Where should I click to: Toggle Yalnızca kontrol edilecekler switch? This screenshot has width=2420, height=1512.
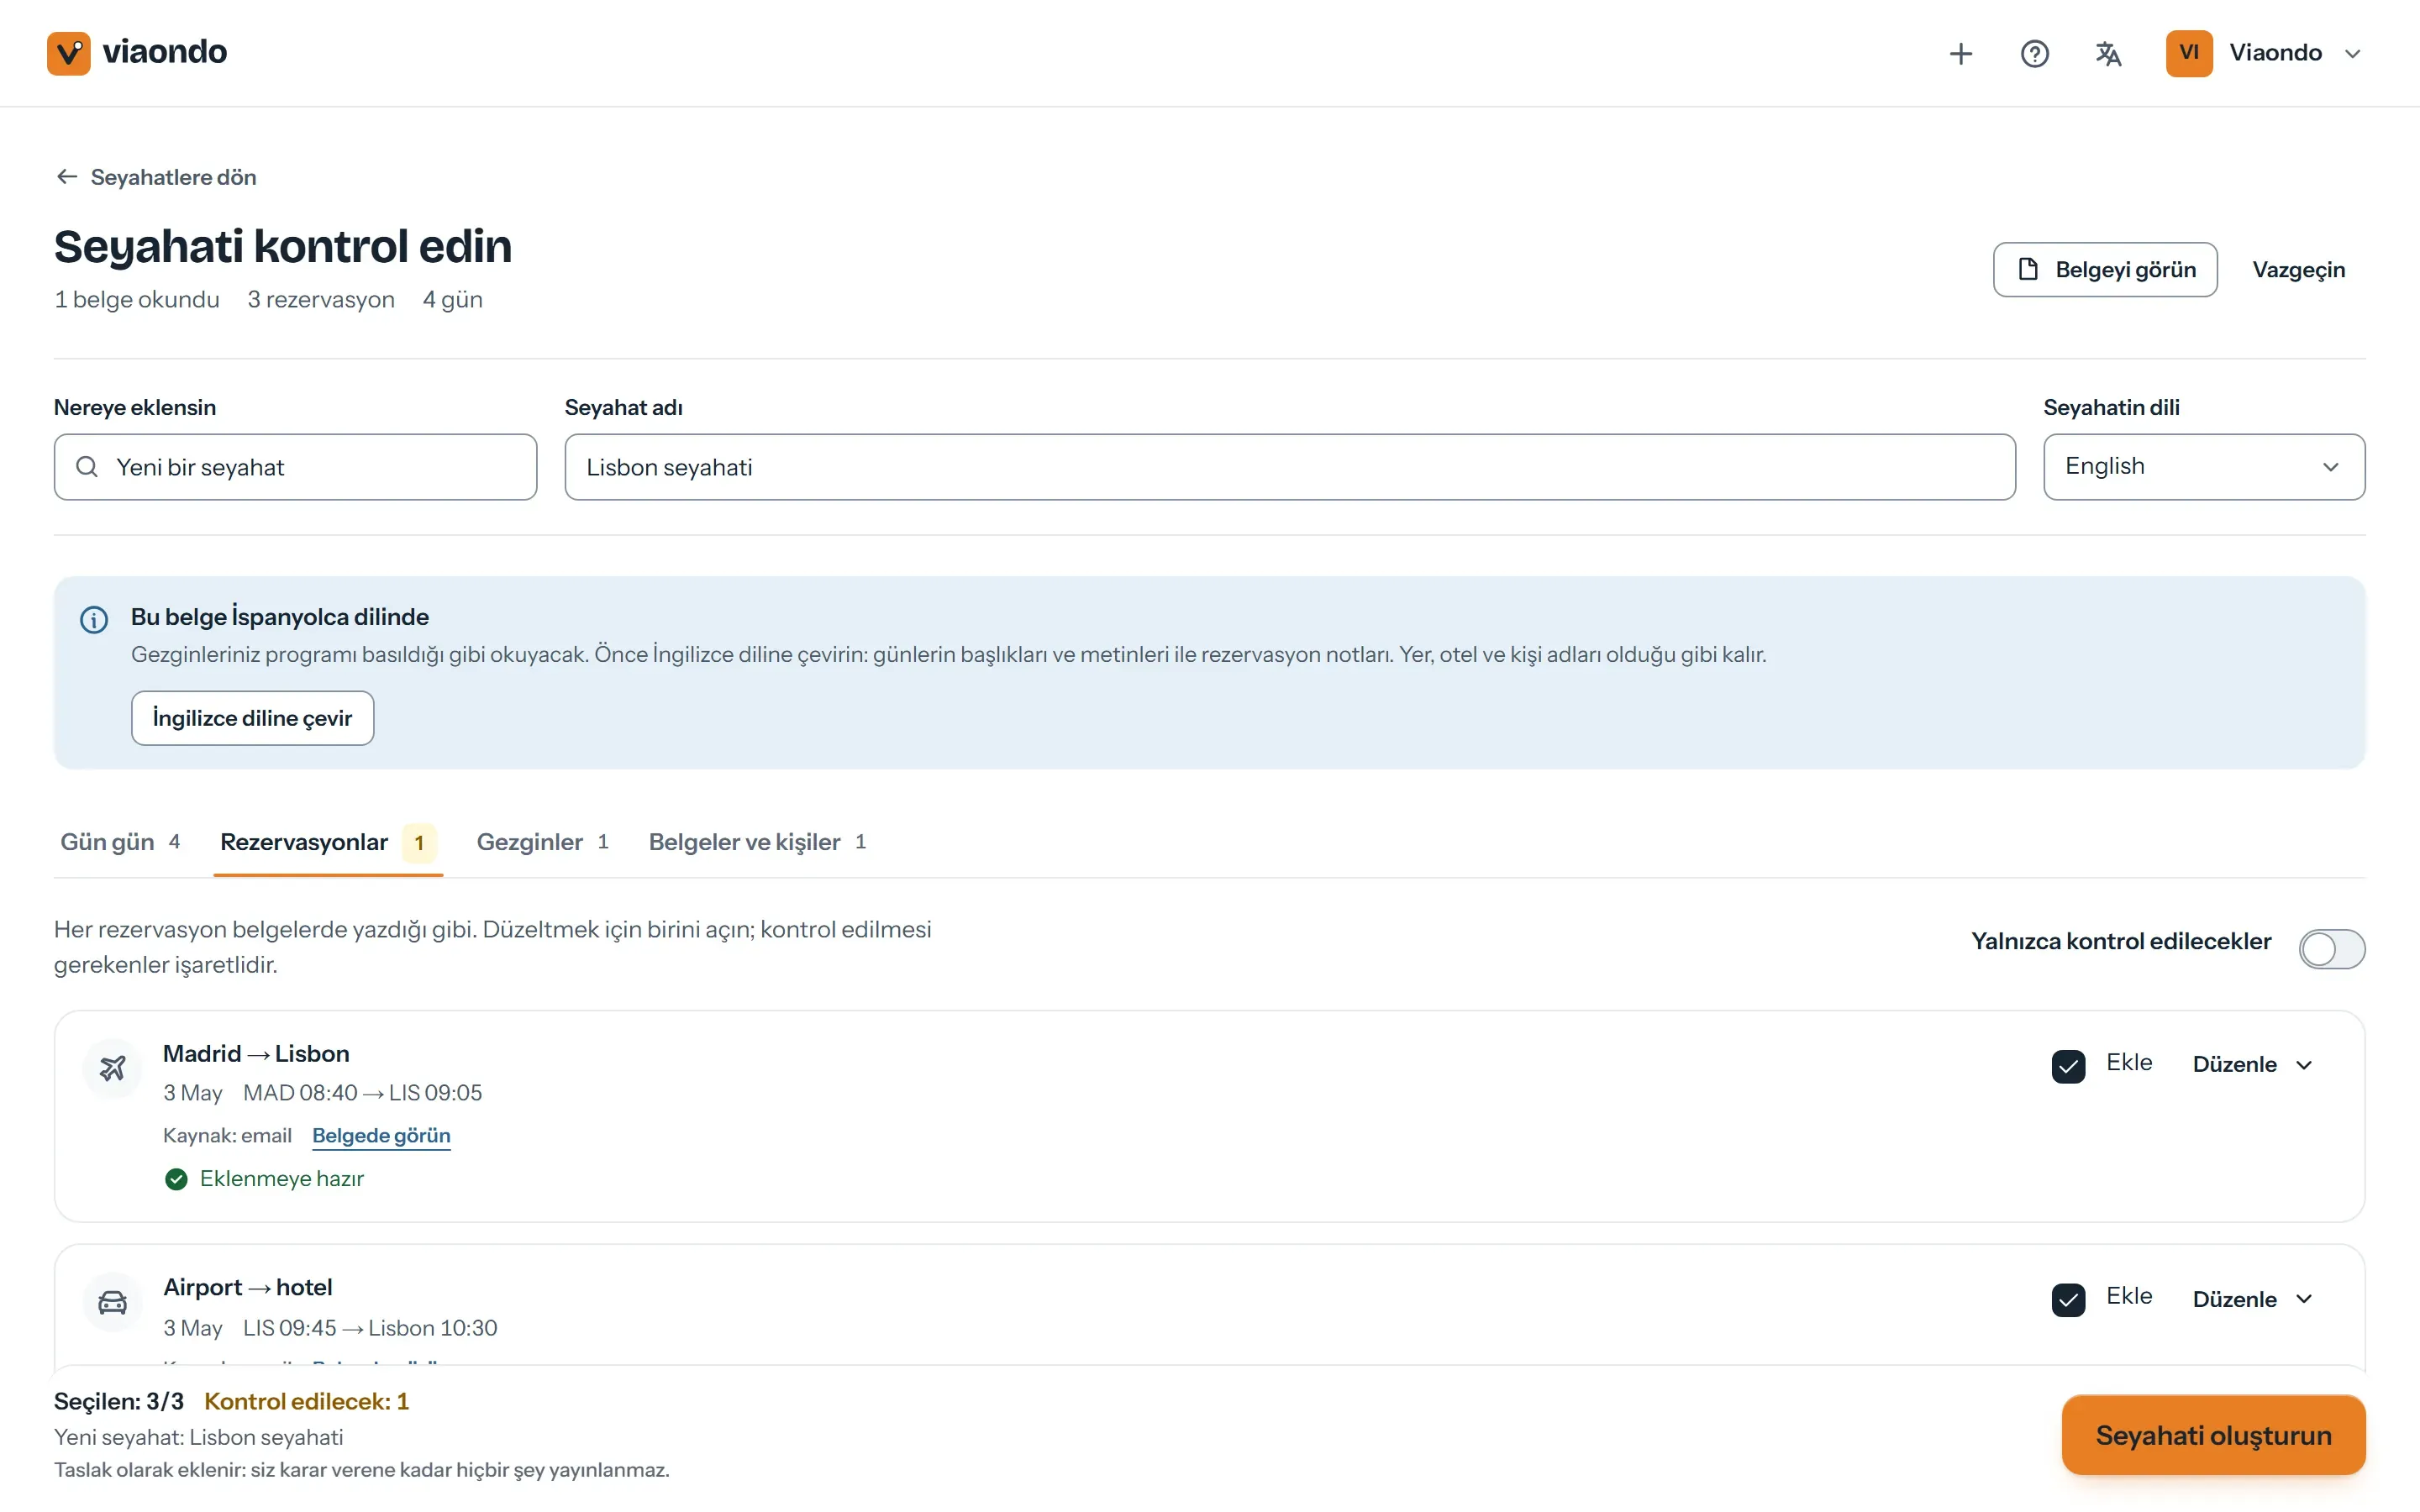[x=2331, y=948]
